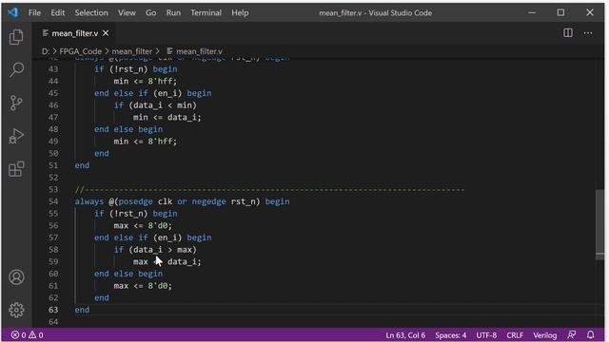Click the vertical editor scrollbar thumb

coord(599,225)
